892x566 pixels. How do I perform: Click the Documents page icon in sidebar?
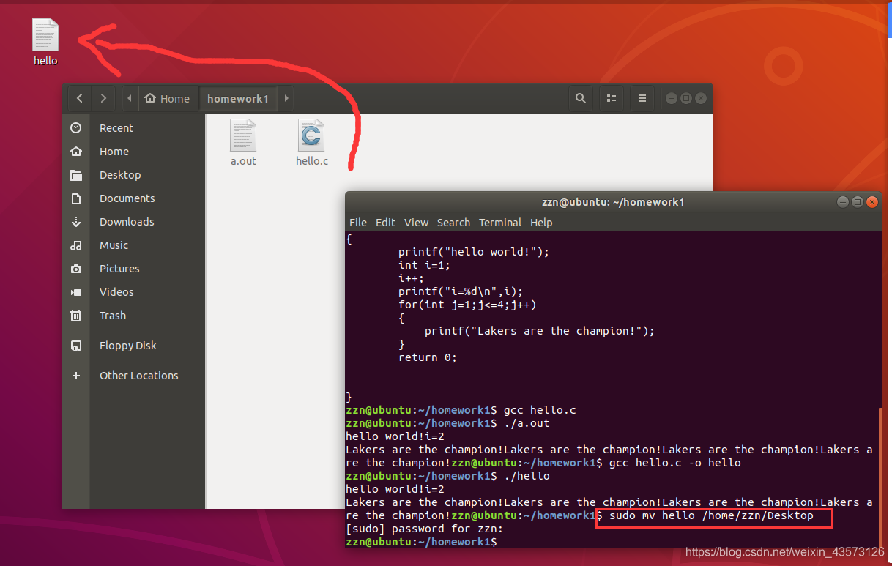(x=76, y=198)
